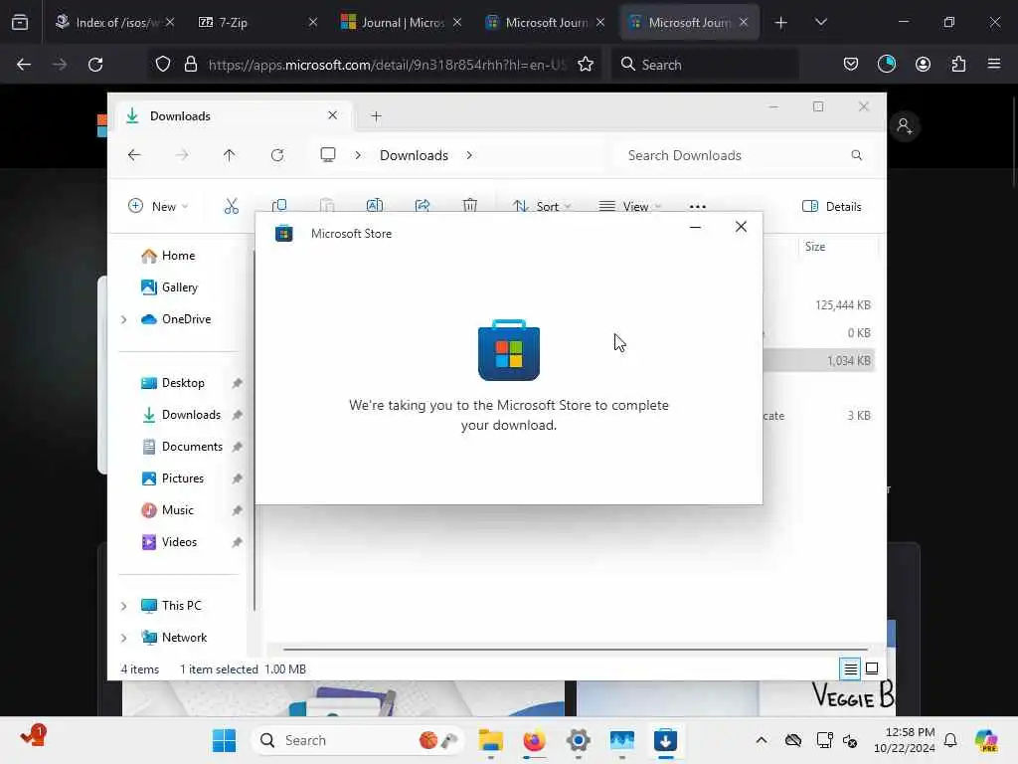Viewport: 1018px width, 764px height.
Task: Switch to the 7-Zip browser tab
Action: pyautogui.click(x=255, y=22)
